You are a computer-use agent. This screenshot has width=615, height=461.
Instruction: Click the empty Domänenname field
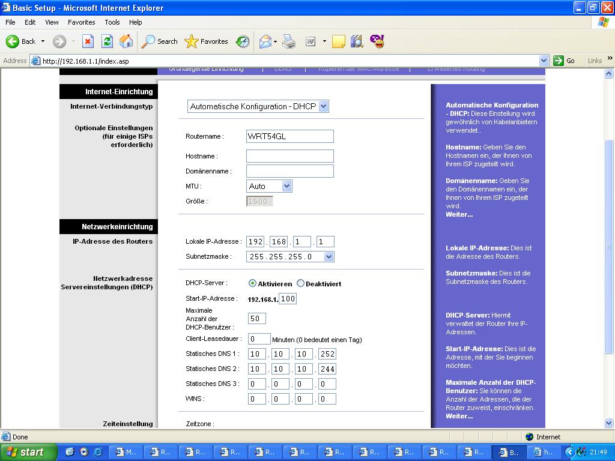click(290, 171)
